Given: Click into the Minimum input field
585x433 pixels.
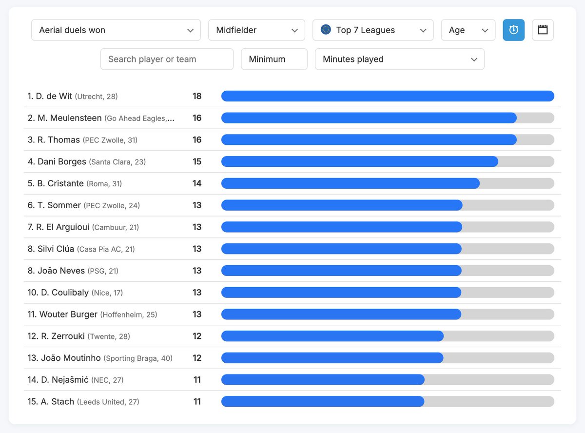Looking at the screenshot, I should tap(274, 59).
